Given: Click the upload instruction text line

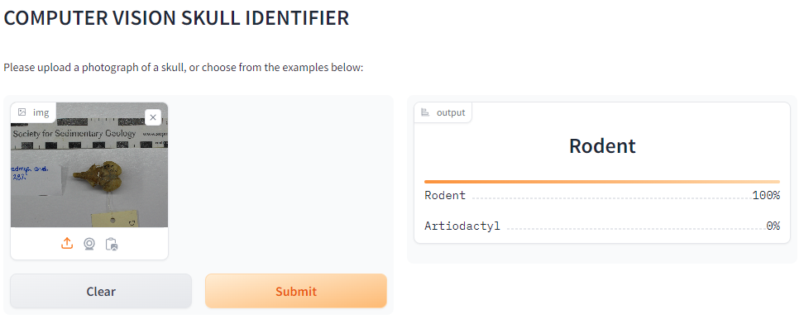Looking at the screenshot, I should click(183, 68).
